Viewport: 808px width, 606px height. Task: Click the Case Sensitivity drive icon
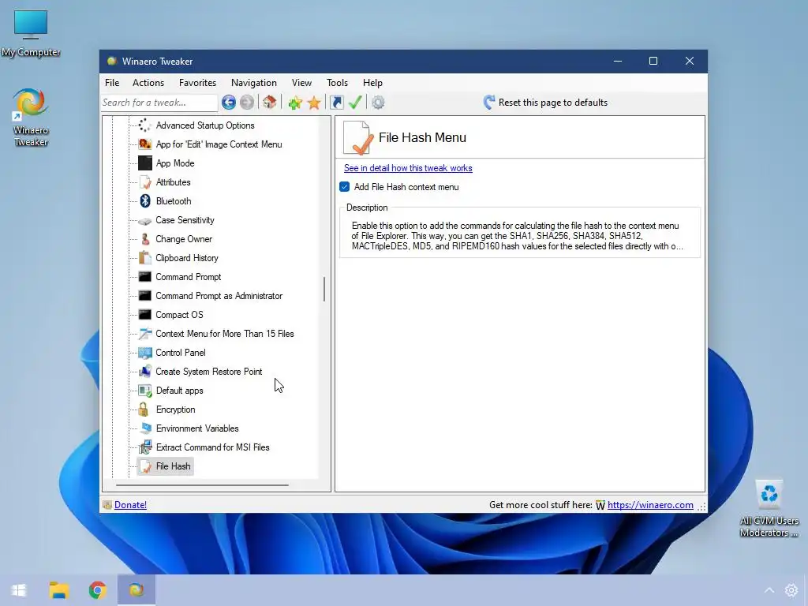[145, 221]
